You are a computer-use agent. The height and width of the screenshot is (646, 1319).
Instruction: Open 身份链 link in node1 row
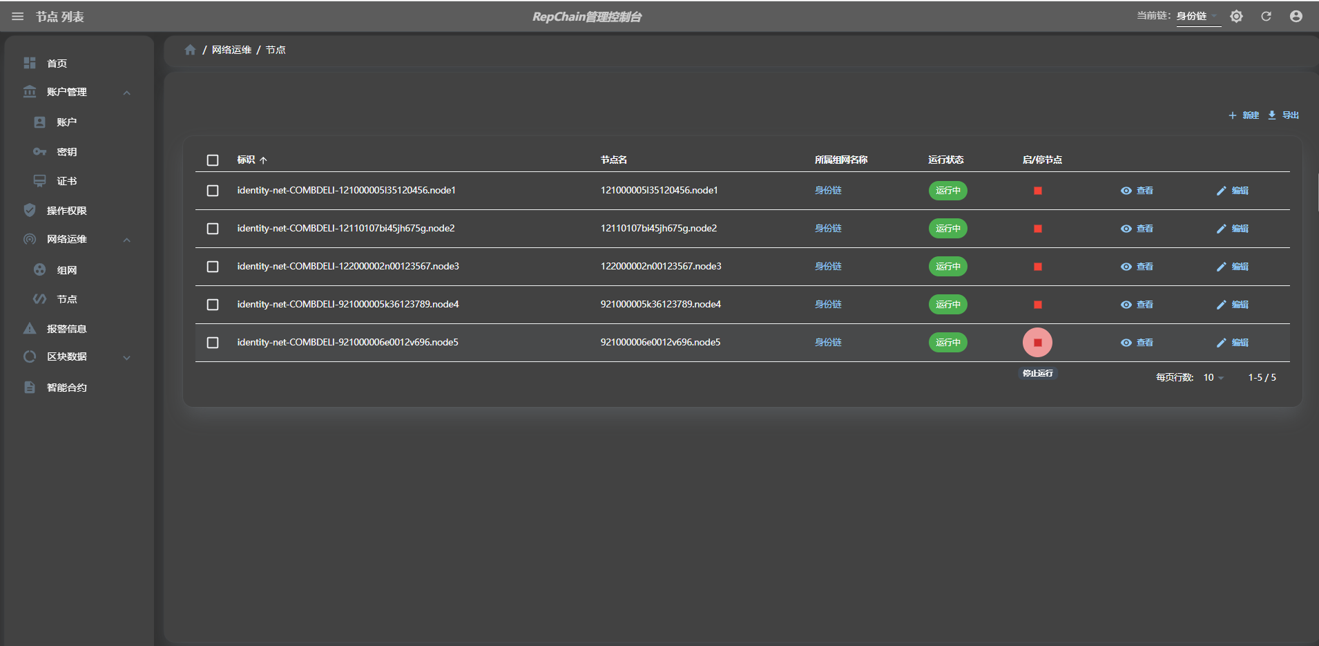tap(828, 191)
